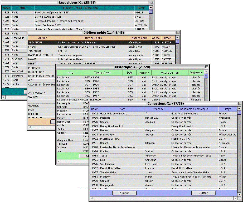The image size is (243, 202).
Task: Select the Salon d'Automne 1926 row
Action: click(x=75, y=25)
